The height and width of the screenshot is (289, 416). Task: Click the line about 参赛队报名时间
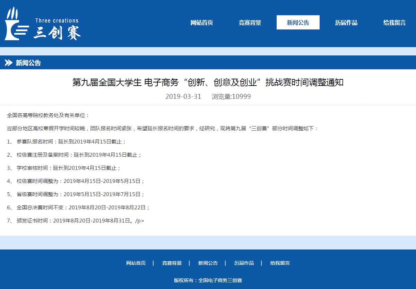click(71, 142)
